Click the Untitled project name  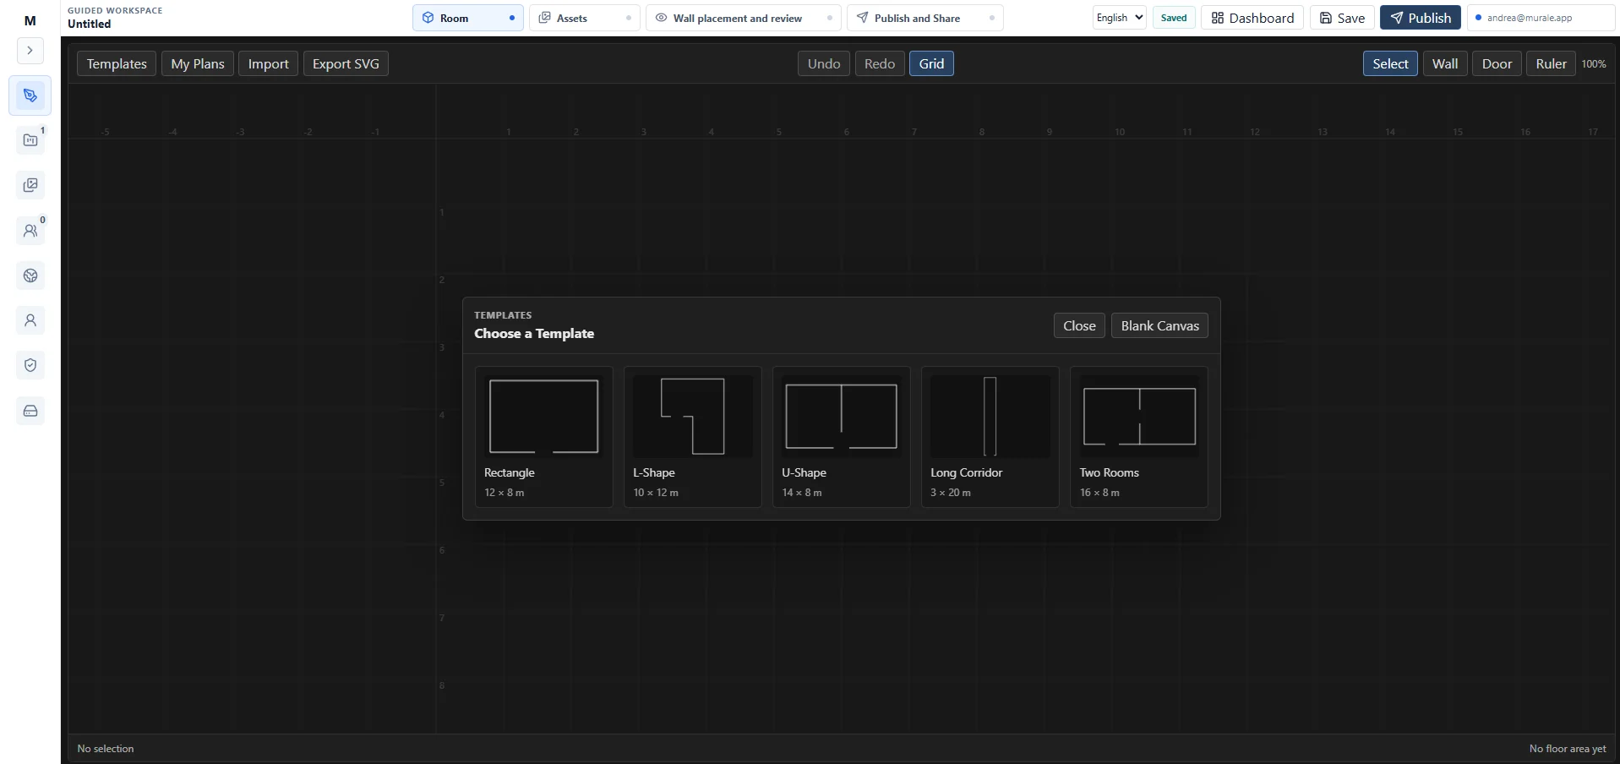pyautogui.click(x=90, y=24)
